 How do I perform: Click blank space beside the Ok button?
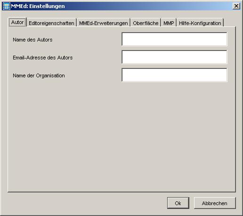86,203
